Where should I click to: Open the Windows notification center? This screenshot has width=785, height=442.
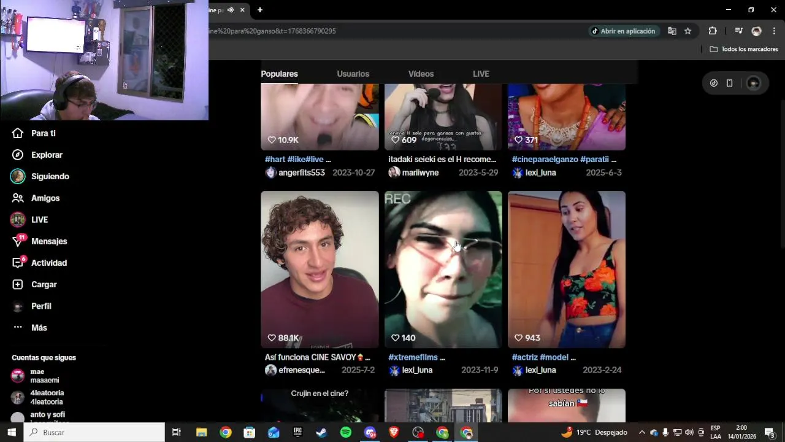(x=770, y=432)
